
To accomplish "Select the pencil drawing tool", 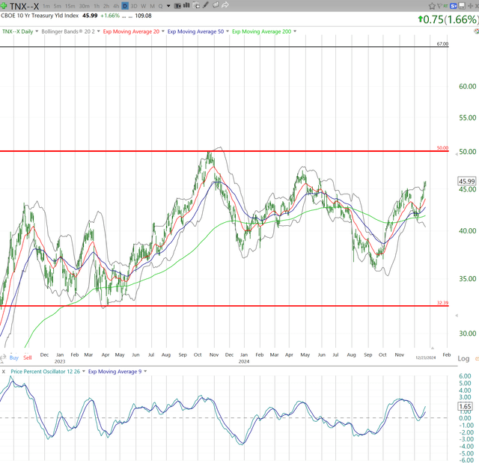I will [x=206, y=5].
